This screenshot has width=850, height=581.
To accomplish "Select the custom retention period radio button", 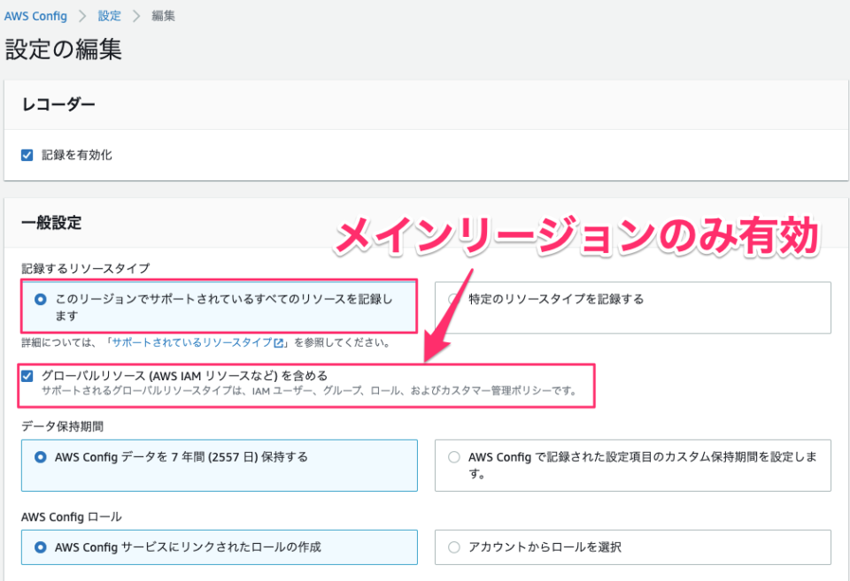I will [x=452, y=459].
